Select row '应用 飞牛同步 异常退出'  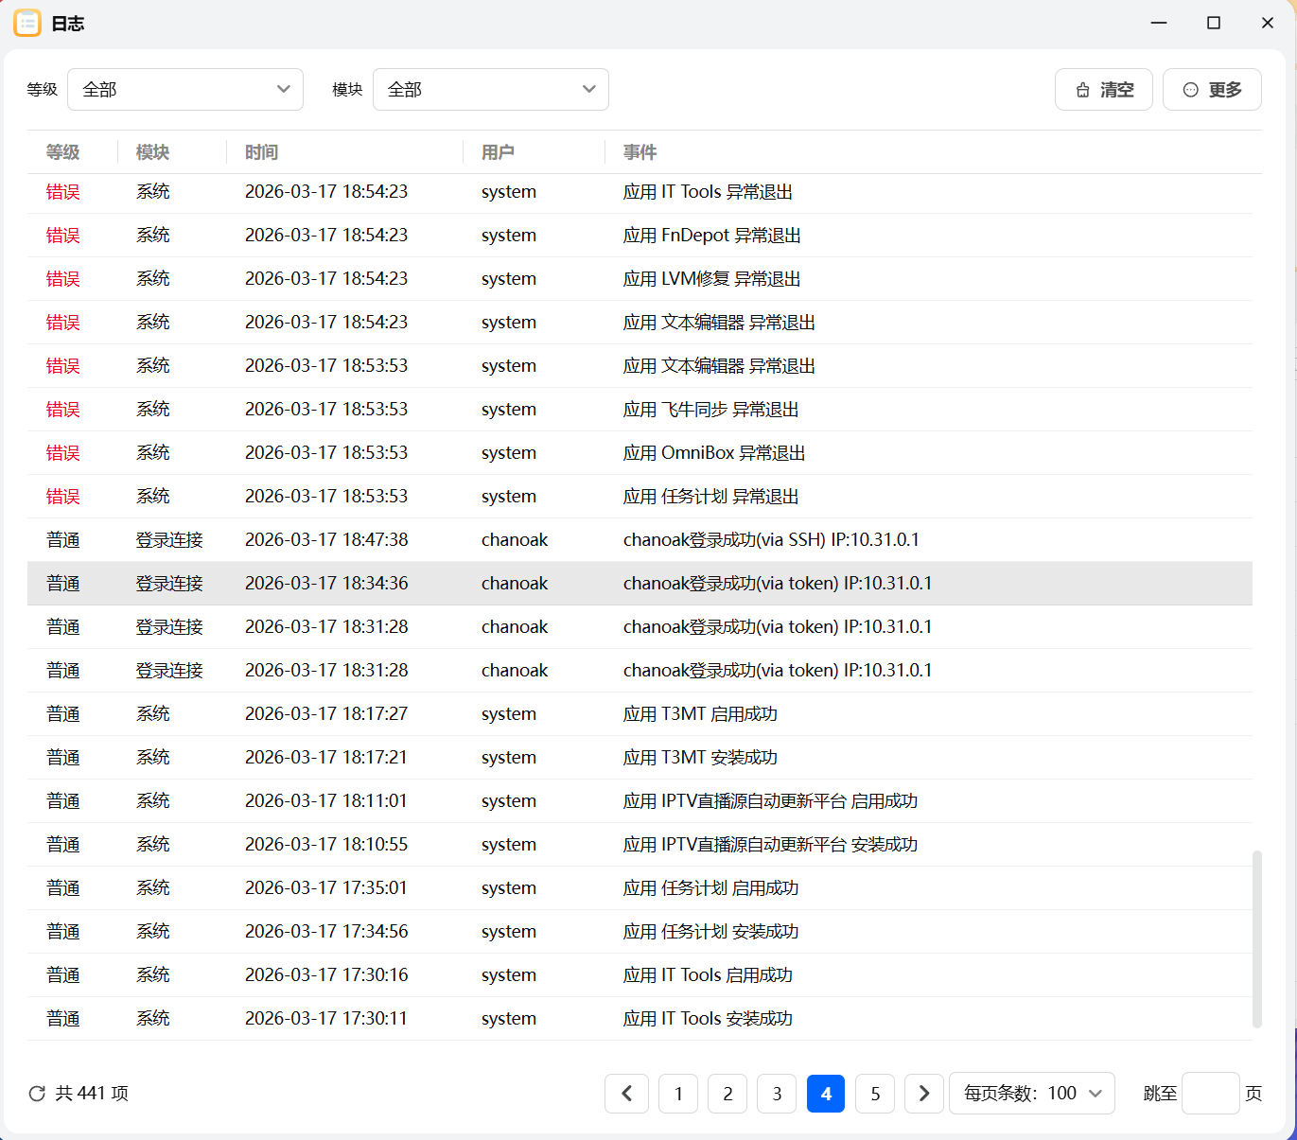click(640, 410)
